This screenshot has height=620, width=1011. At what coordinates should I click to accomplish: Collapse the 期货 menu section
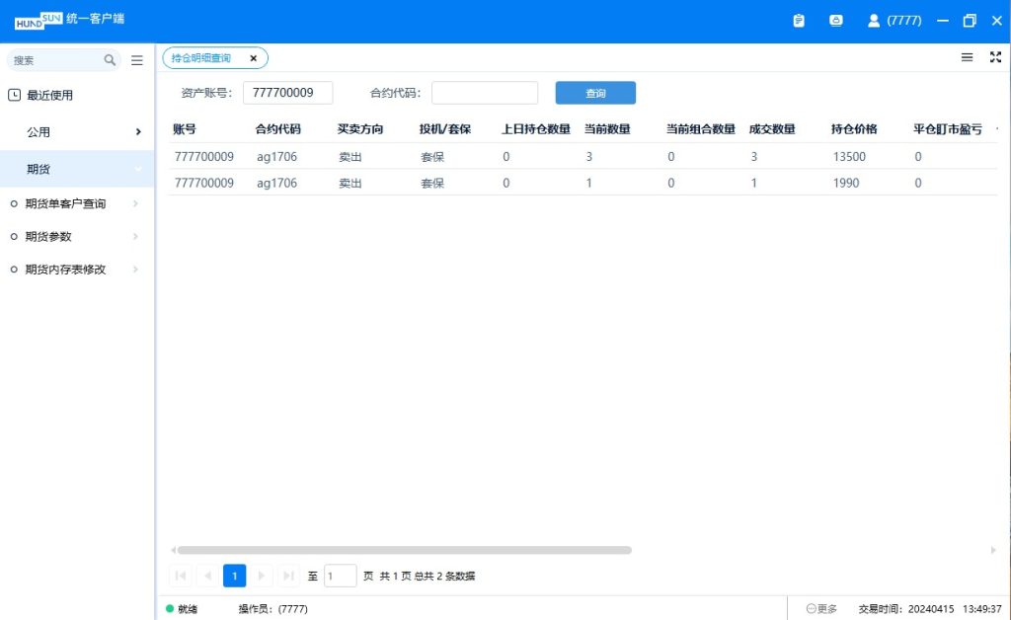coord(137,170)
